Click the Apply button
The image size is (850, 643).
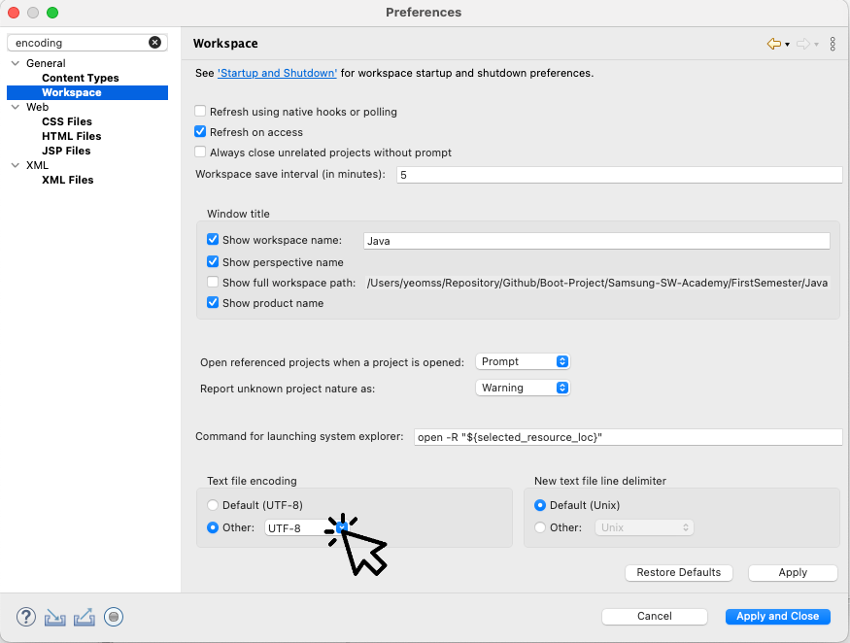(x=793, y=572)
